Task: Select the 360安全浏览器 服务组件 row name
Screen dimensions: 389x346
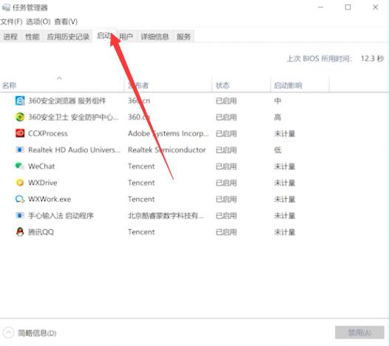Action: coord(67,101)
